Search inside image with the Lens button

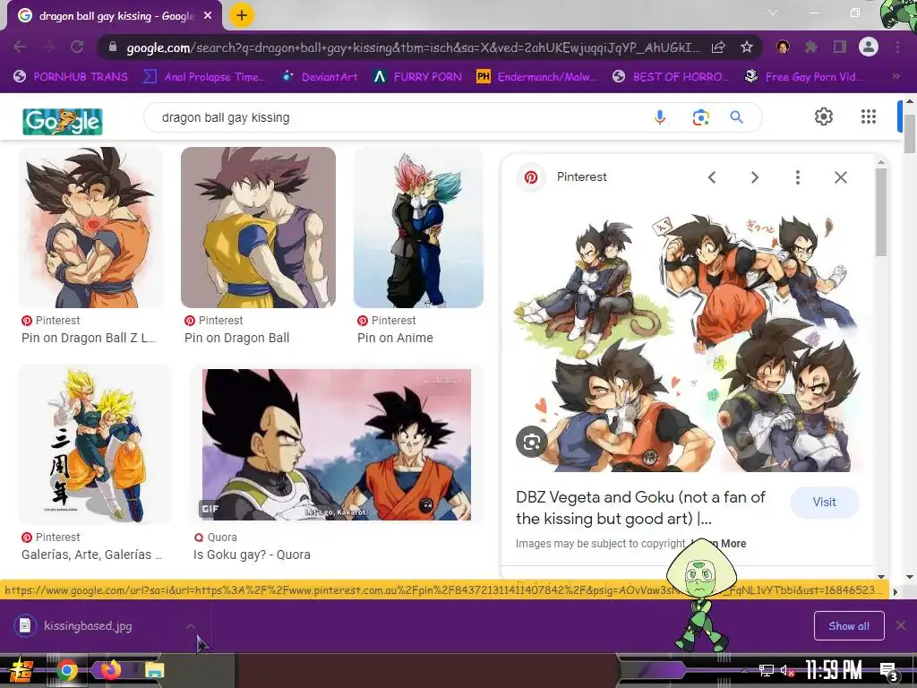pos(532,442)
